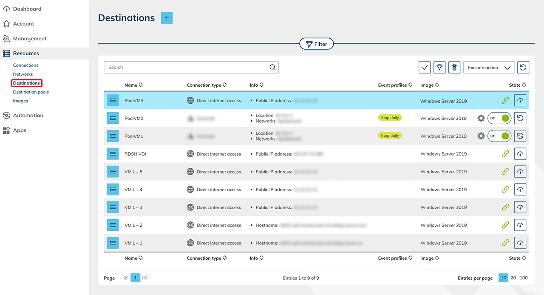Click the next page arrows in pagination
Viewport: 544px width, 295px height.
point(145,278)
